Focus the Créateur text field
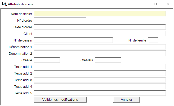 pos(108,60)
